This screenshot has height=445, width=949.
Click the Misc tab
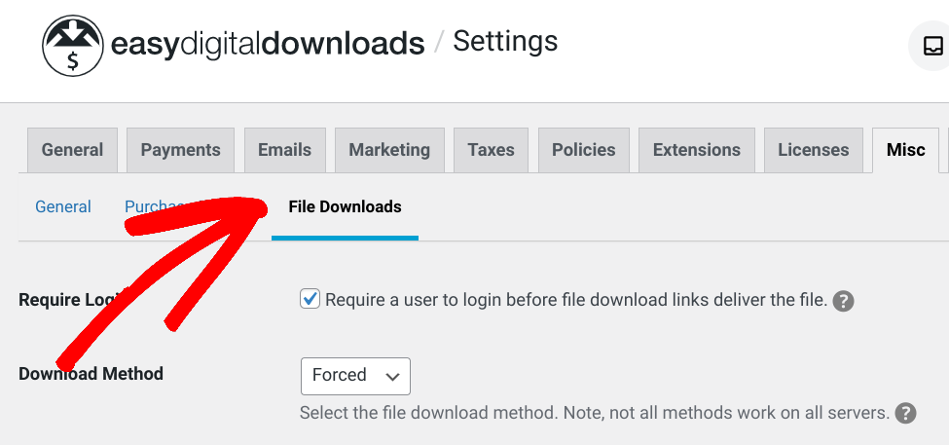(905, 150)
